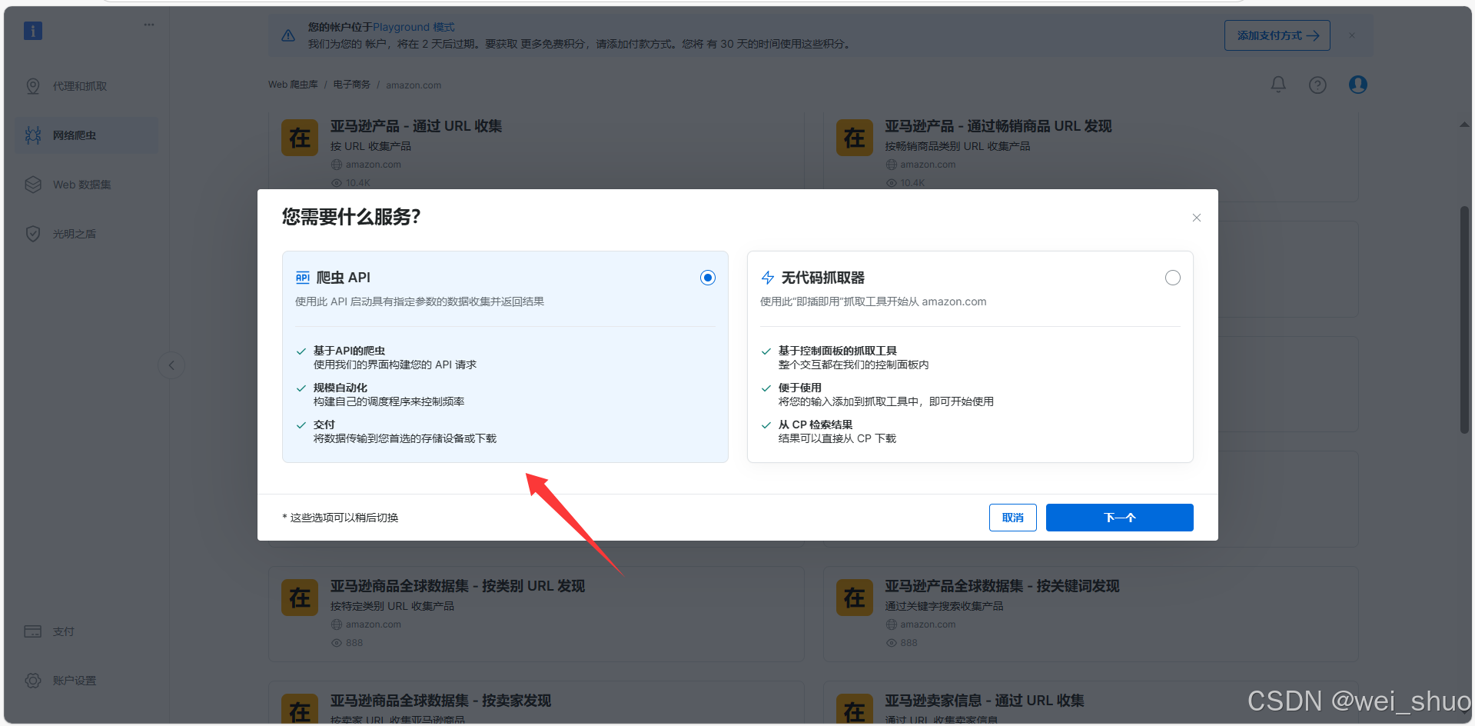1475x726 pixels.
Task: Open the 账户设置 gear icon
Action: (33, 680)
